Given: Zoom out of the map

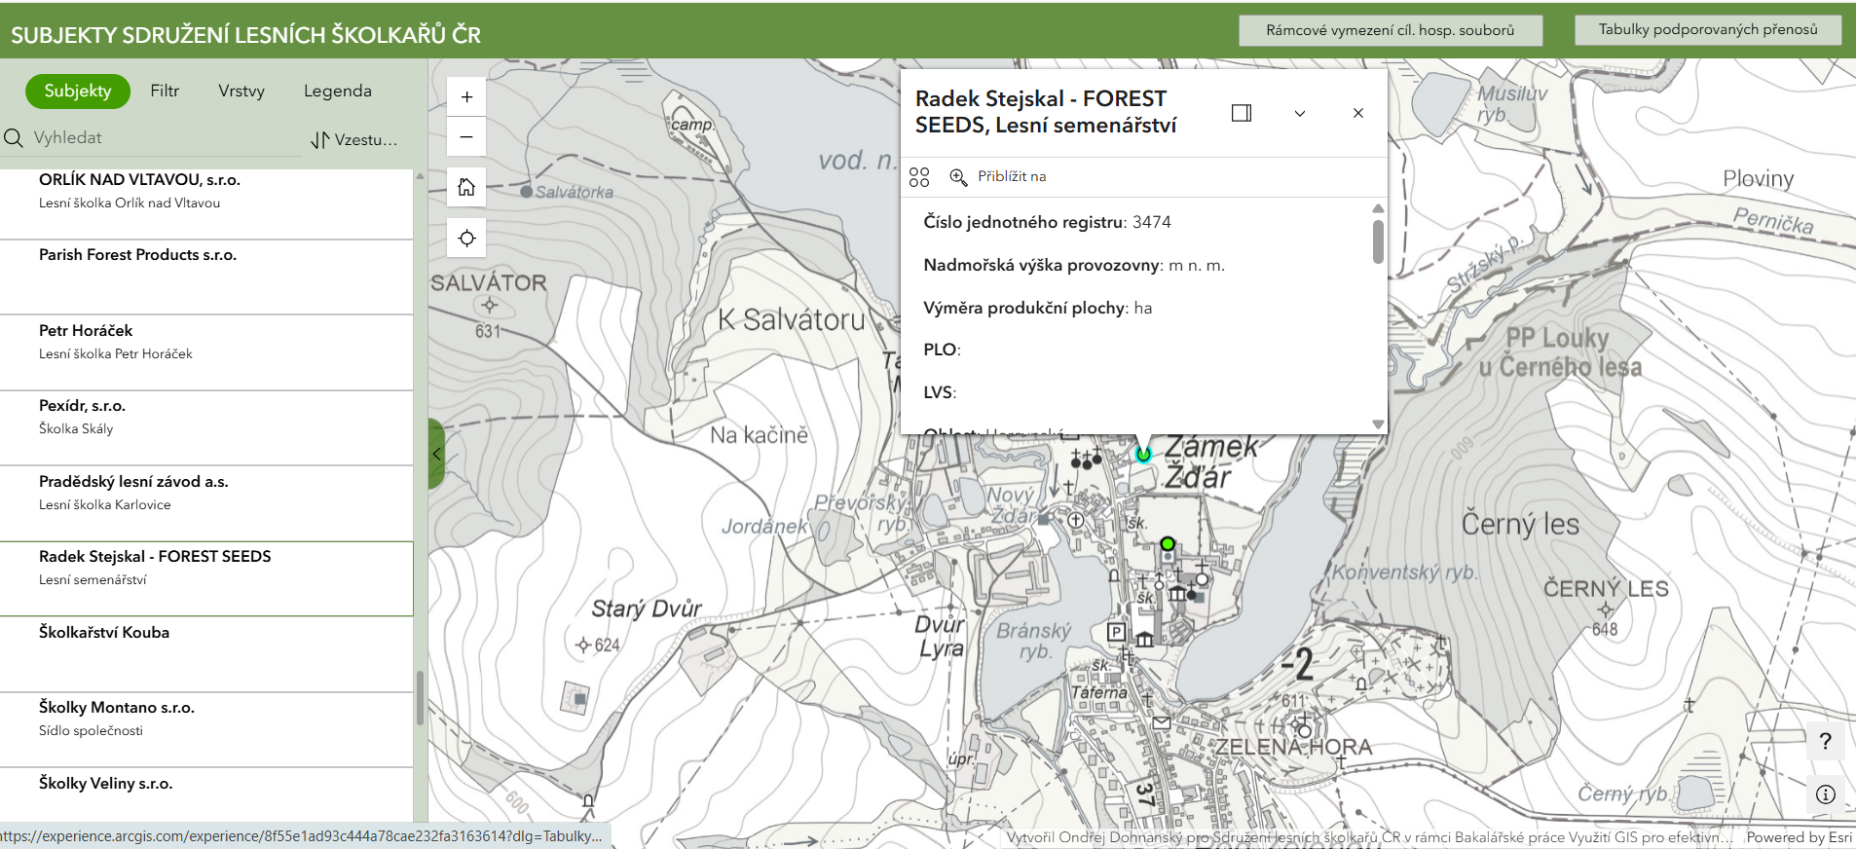Looking at the screenshot, I should [466, 137].
